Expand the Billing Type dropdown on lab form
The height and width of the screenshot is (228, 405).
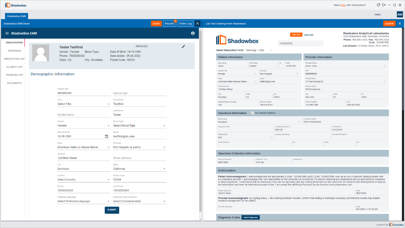coord(259,122)
